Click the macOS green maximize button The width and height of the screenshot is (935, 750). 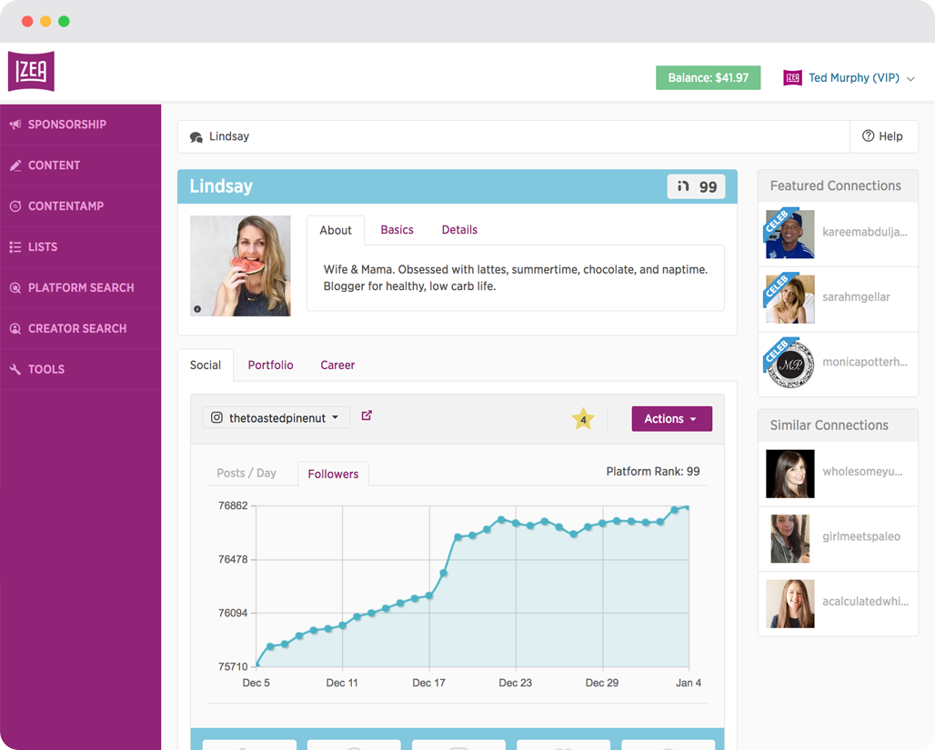pos(64,22)
